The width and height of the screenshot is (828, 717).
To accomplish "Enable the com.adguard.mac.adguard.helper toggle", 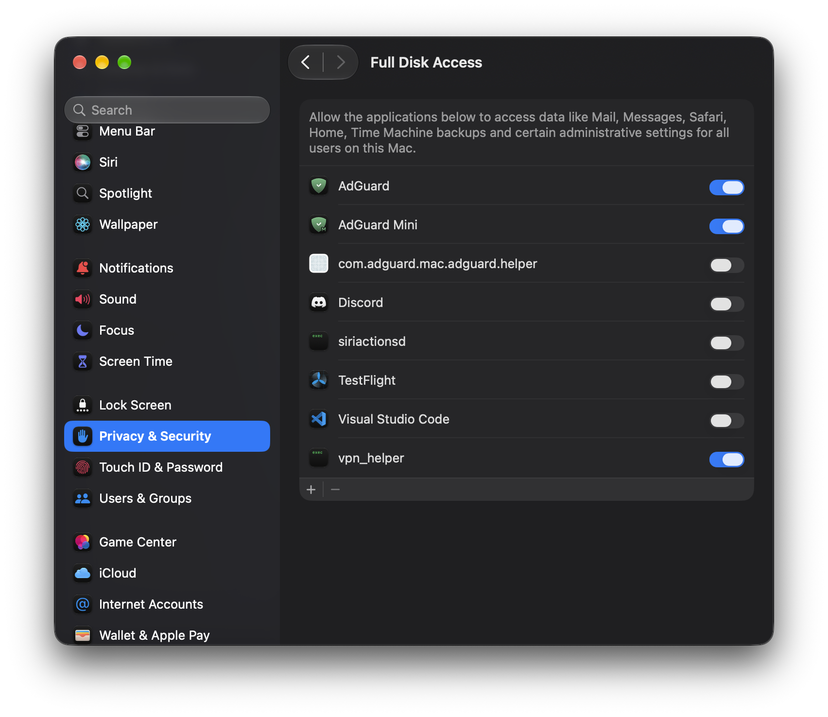I will click(x=726, y=265).
